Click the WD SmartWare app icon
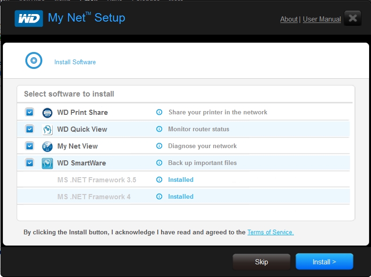The width and height of the screenshot is (371, 277). pyautogui.click(x=47, y=163)
